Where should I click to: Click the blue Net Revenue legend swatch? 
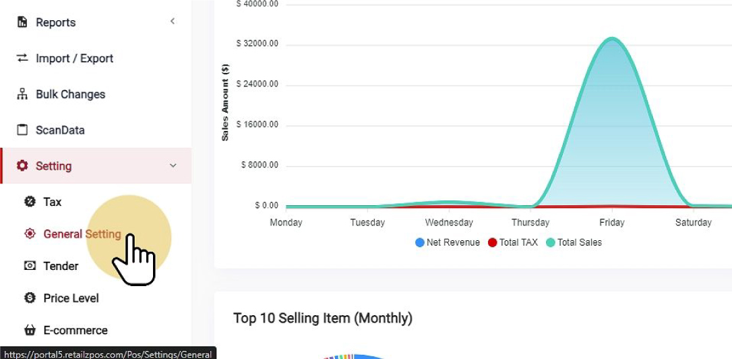pyautogui.click(x=420, y=242)
